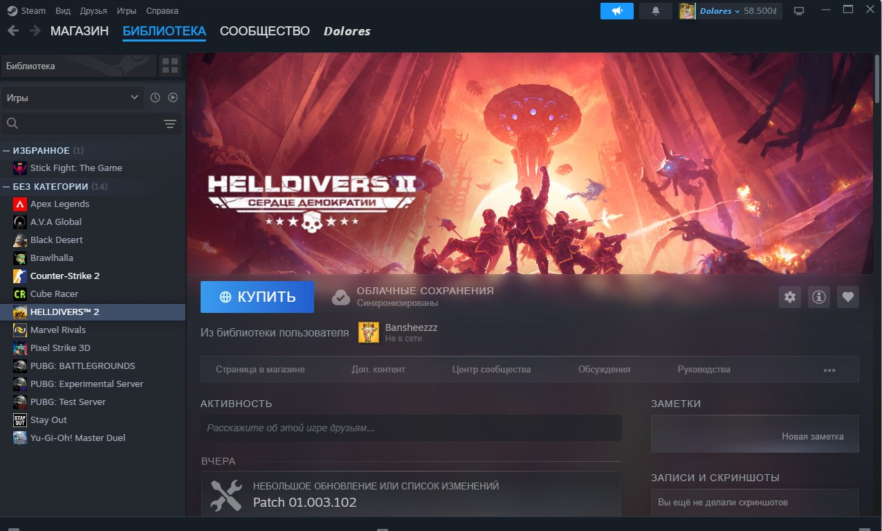Click the activity post input field
The height and width of the screenshot is (531, 882).
(x=411, y=428)
